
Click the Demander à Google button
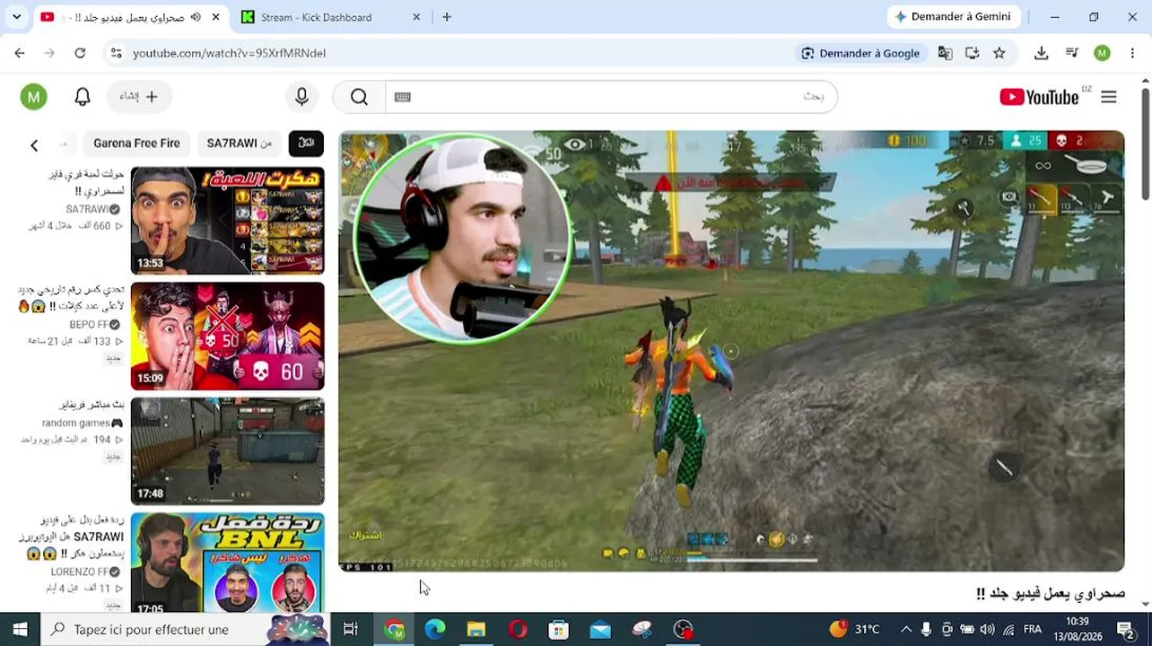click(860, 53)
